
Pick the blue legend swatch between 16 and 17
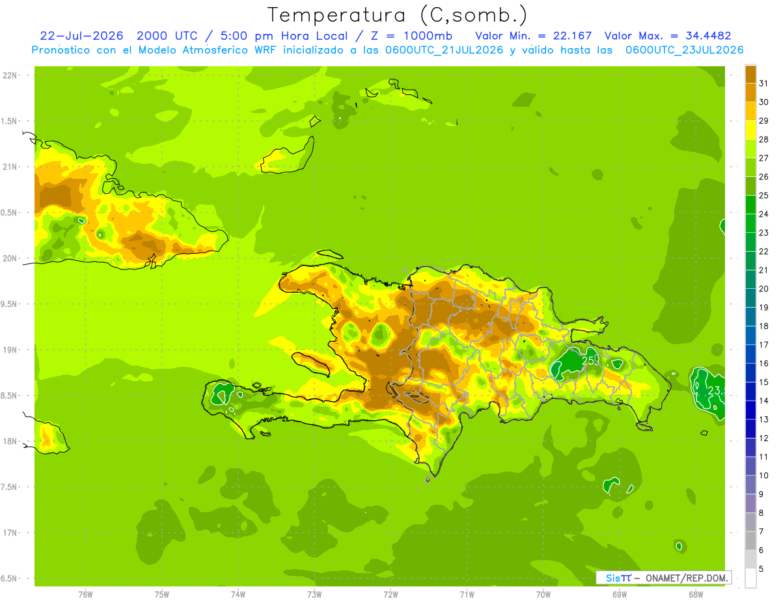(x=750, y=354)
